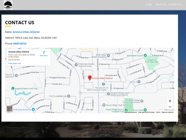This screenshot has height=140, width=186.
Task: Select the Football Field green marker
Action: tap(126, 110)
